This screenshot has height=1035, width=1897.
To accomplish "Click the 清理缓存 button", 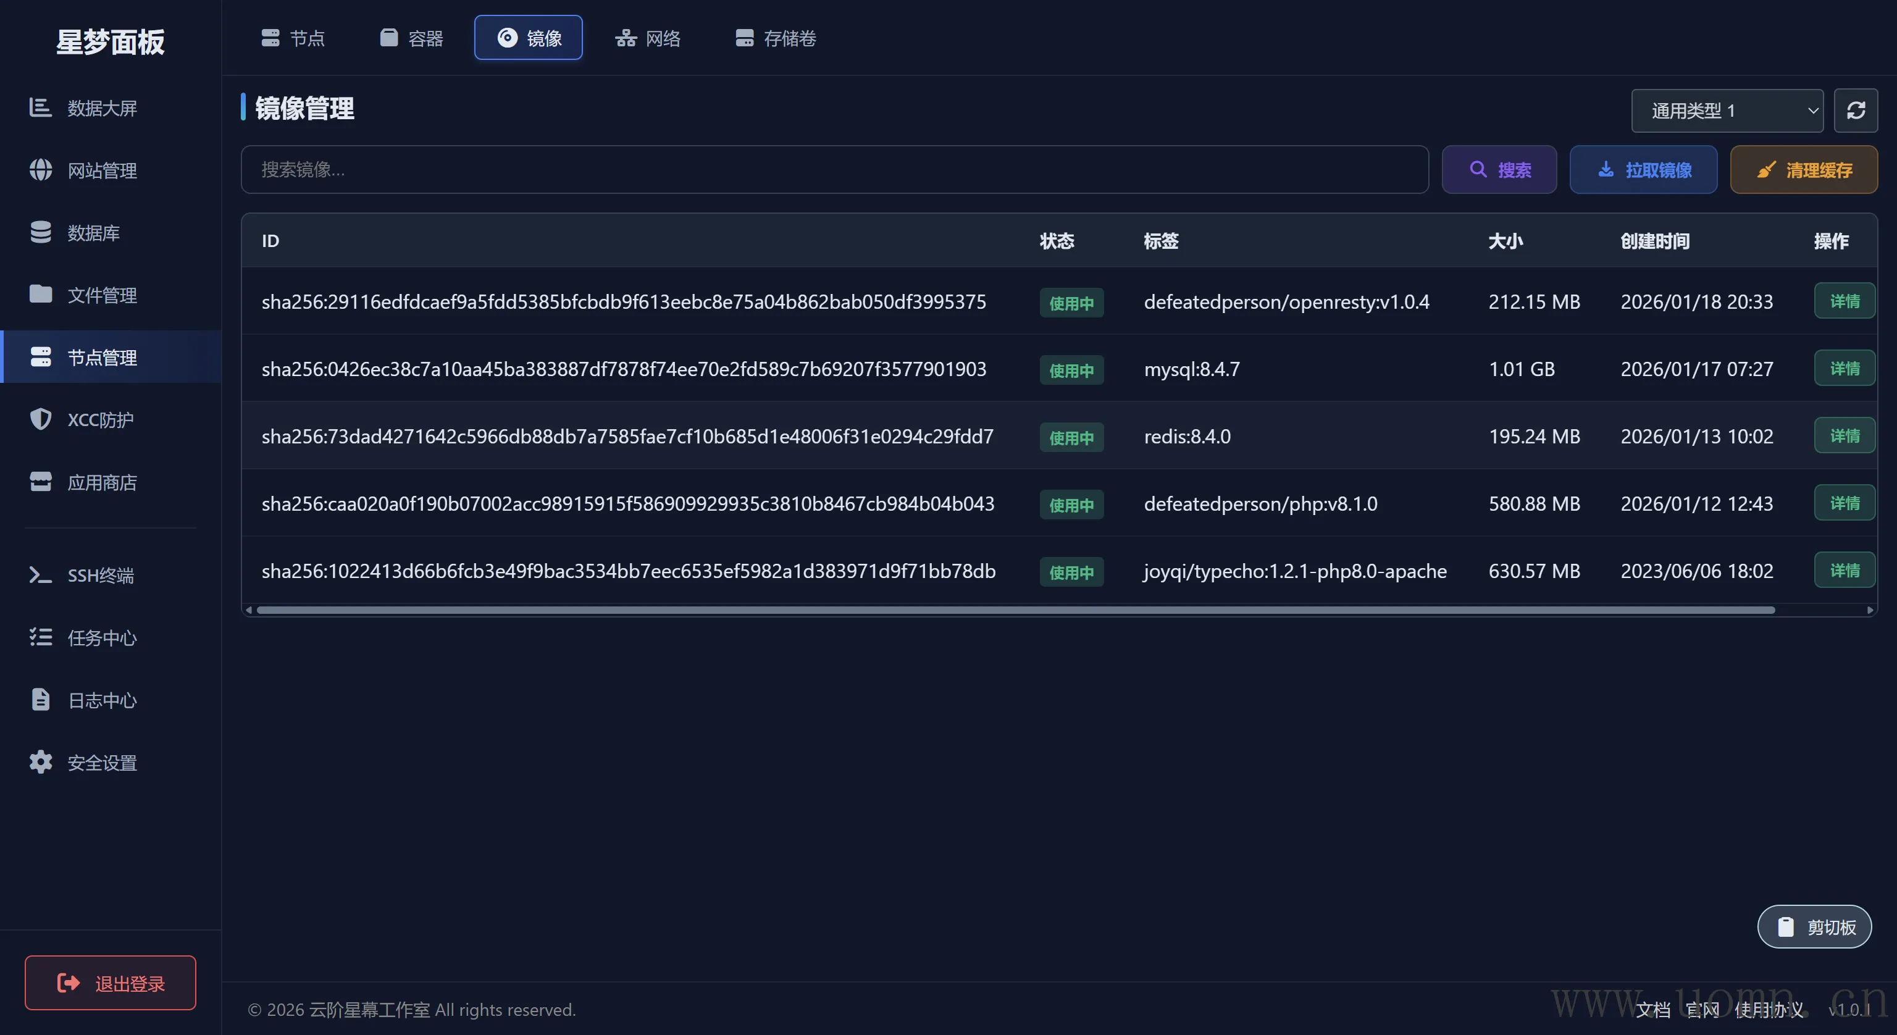I will pyautogui.click(x=1804, y=170).
